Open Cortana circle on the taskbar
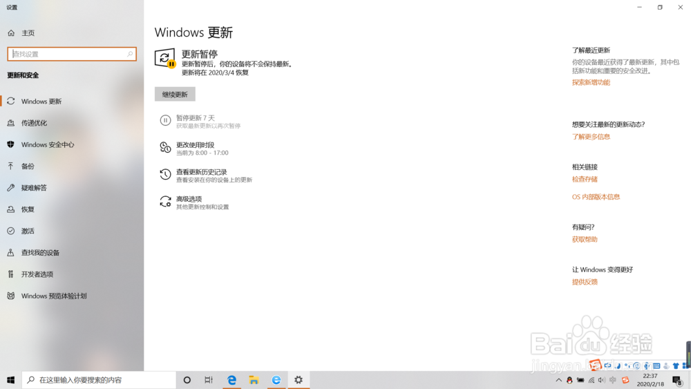691x389 pixels. click(187, 380)
